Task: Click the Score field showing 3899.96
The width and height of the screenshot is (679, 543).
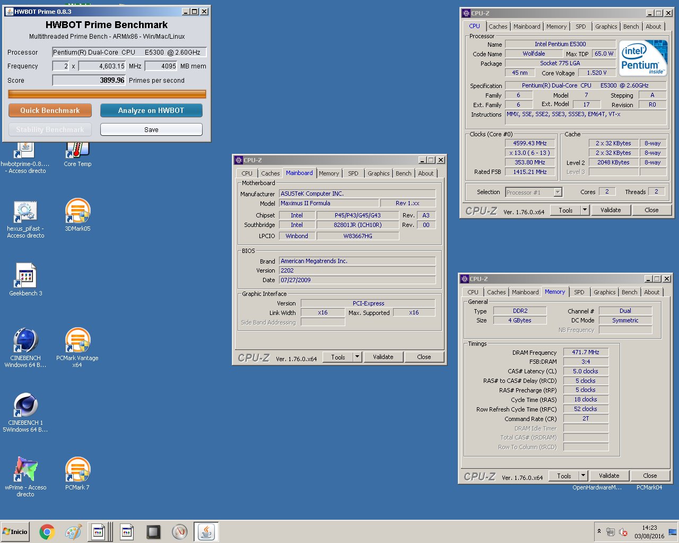Action: click(x=89, y=81)
